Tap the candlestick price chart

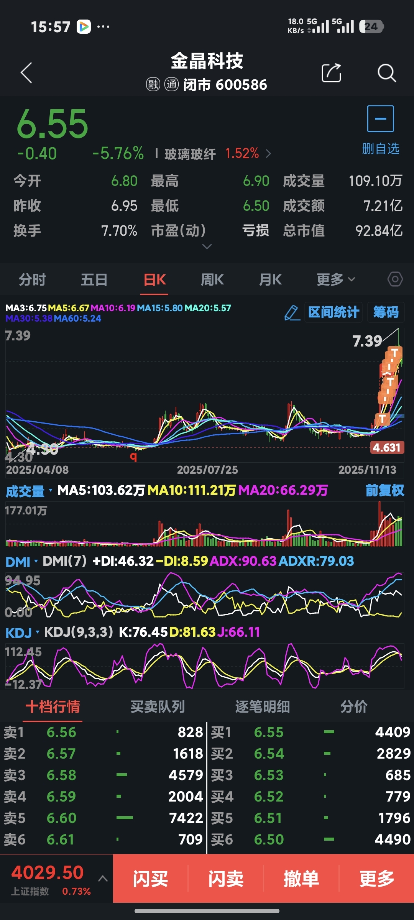pos(205,395)
